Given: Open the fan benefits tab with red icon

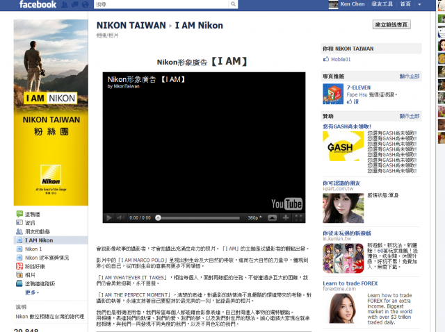Looking at the screenshot, I should (31, 266).
